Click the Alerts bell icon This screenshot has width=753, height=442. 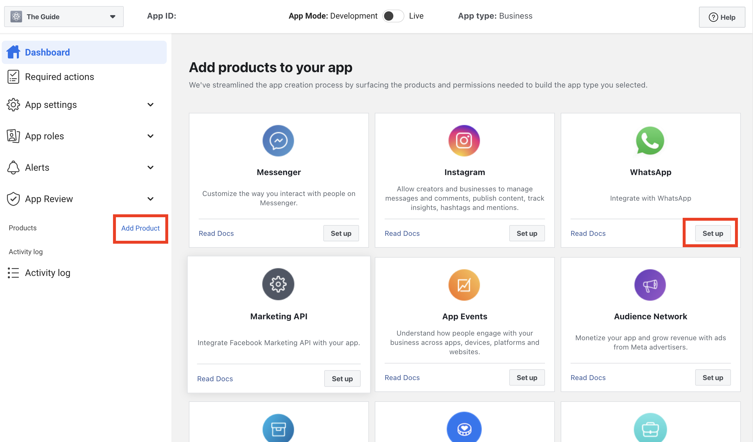coord(13,167)
